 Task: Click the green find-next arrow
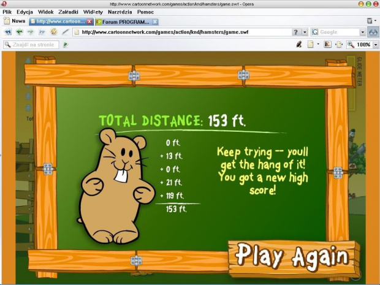coord(66,45)
